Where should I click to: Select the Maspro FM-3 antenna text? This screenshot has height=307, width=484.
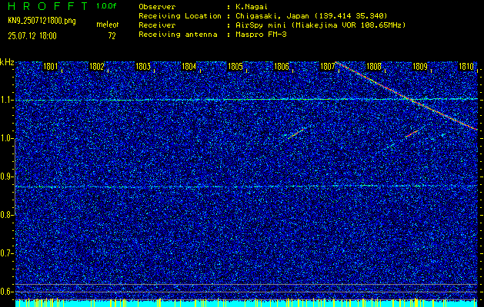(x=261, y=35)
